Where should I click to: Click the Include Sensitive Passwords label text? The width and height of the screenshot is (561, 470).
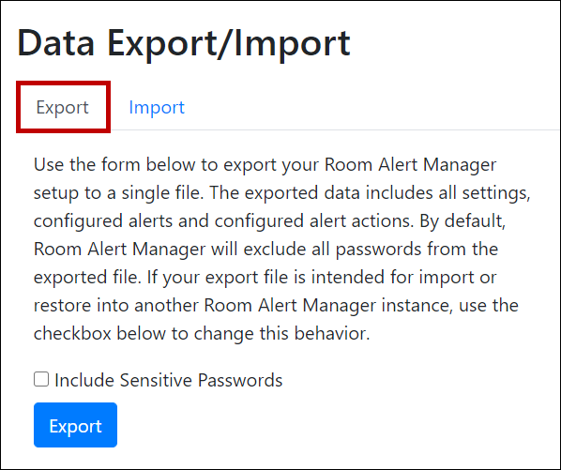point(169,380)
